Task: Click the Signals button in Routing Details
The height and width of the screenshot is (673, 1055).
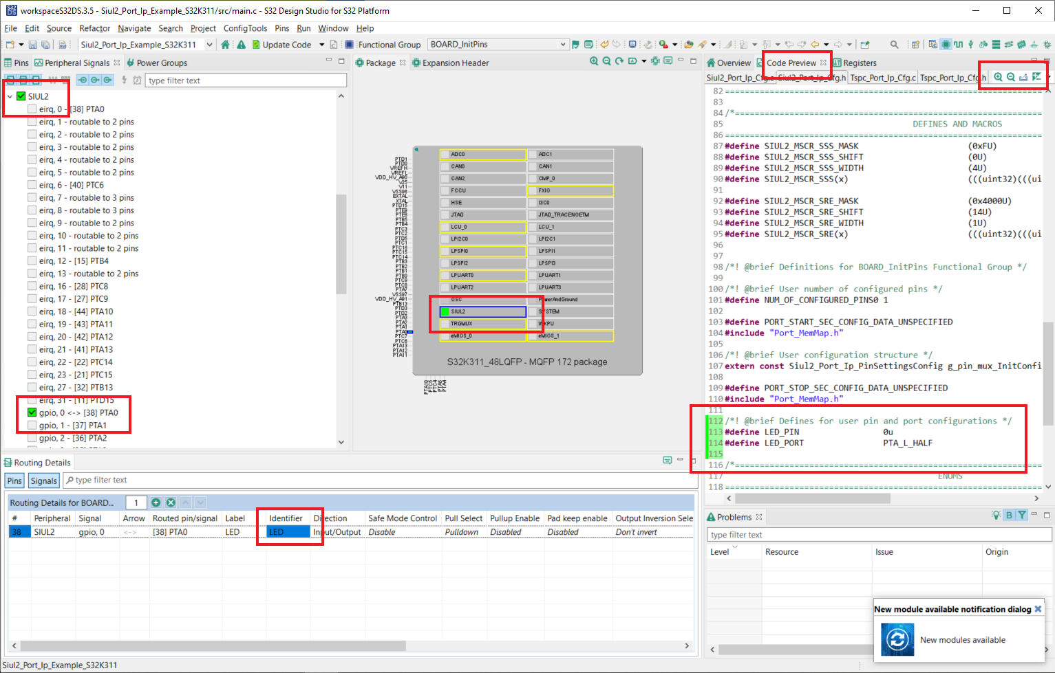Action: click(43, 480)
